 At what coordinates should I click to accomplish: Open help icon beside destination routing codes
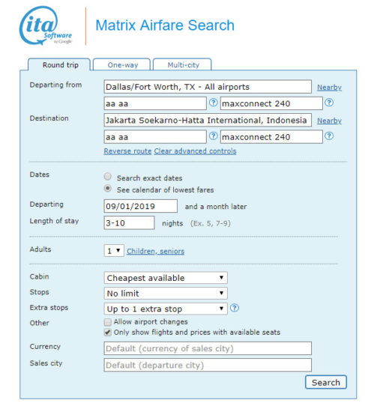point(214,136)
